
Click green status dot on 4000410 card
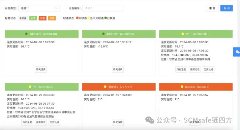(x=26, y=34)
